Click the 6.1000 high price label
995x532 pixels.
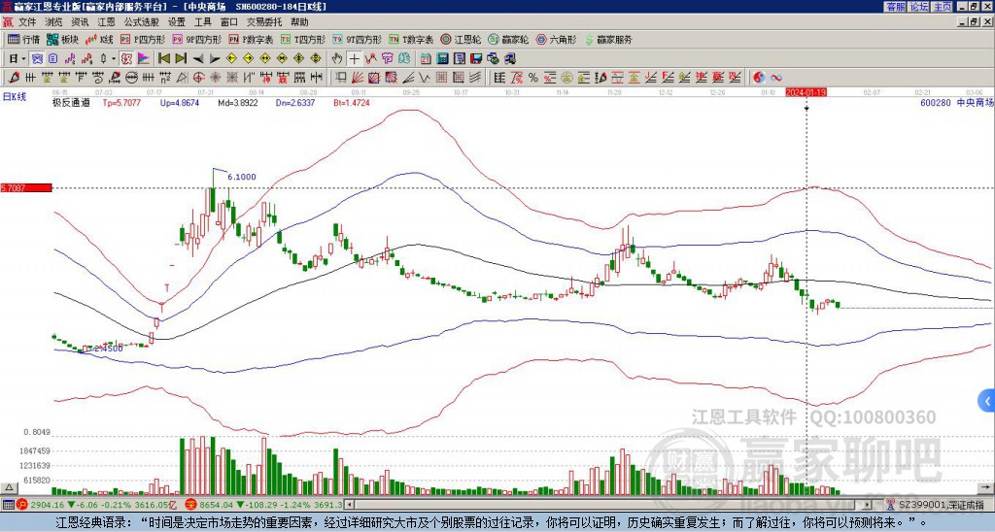[241, 177]
